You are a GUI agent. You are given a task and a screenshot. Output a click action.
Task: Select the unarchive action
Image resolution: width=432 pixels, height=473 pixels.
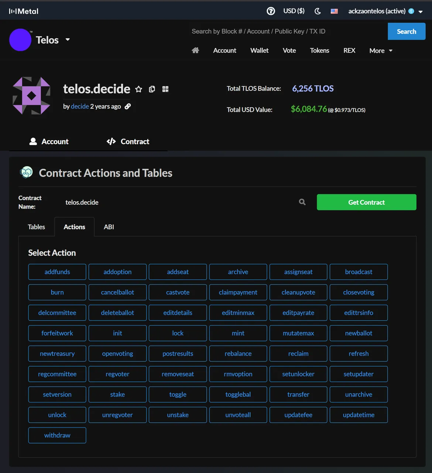(359, 395)
